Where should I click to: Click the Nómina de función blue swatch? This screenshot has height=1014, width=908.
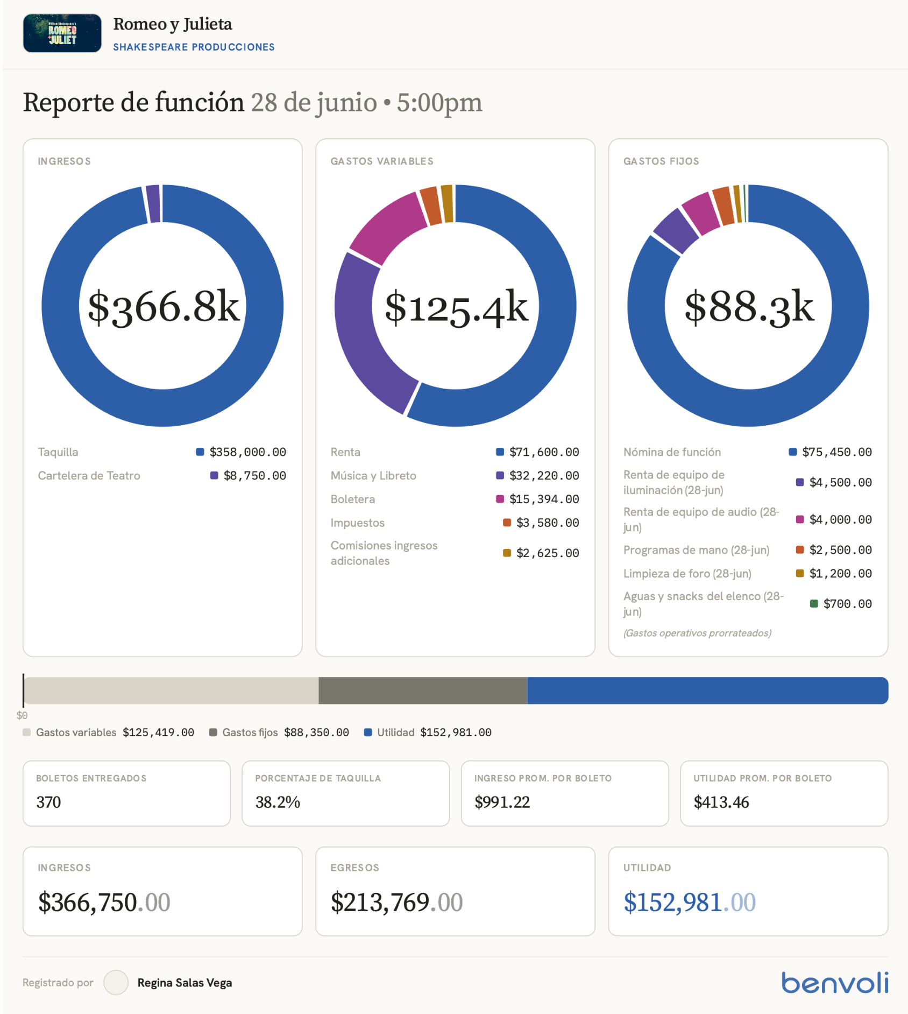(x=792, y=452)
